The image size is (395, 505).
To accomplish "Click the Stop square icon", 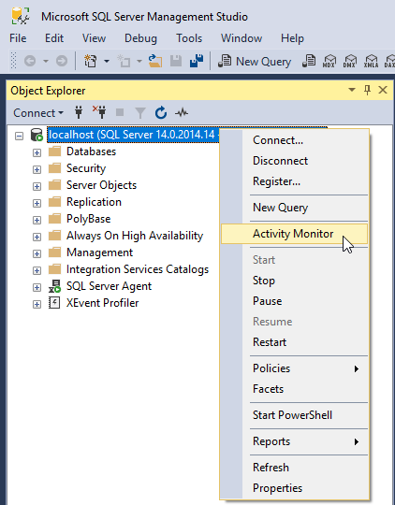I will tap(120, 112).
